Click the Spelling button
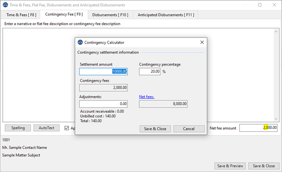The image size is (282, 172). click(x=18, y=128)
